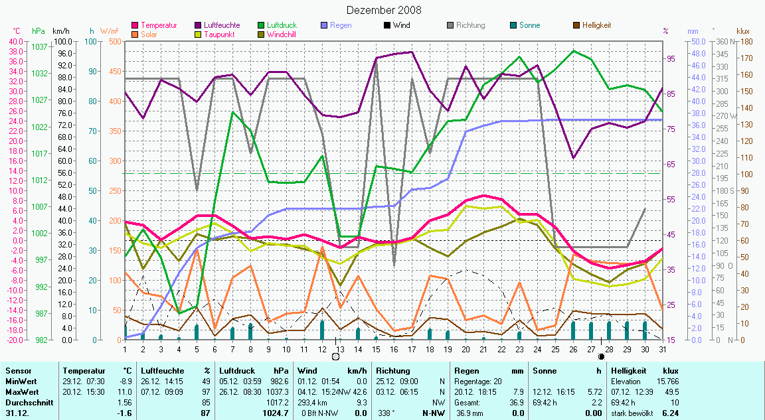765x420 pixels.
Task: Click the full moon icon below day 13
Action: 335,356
